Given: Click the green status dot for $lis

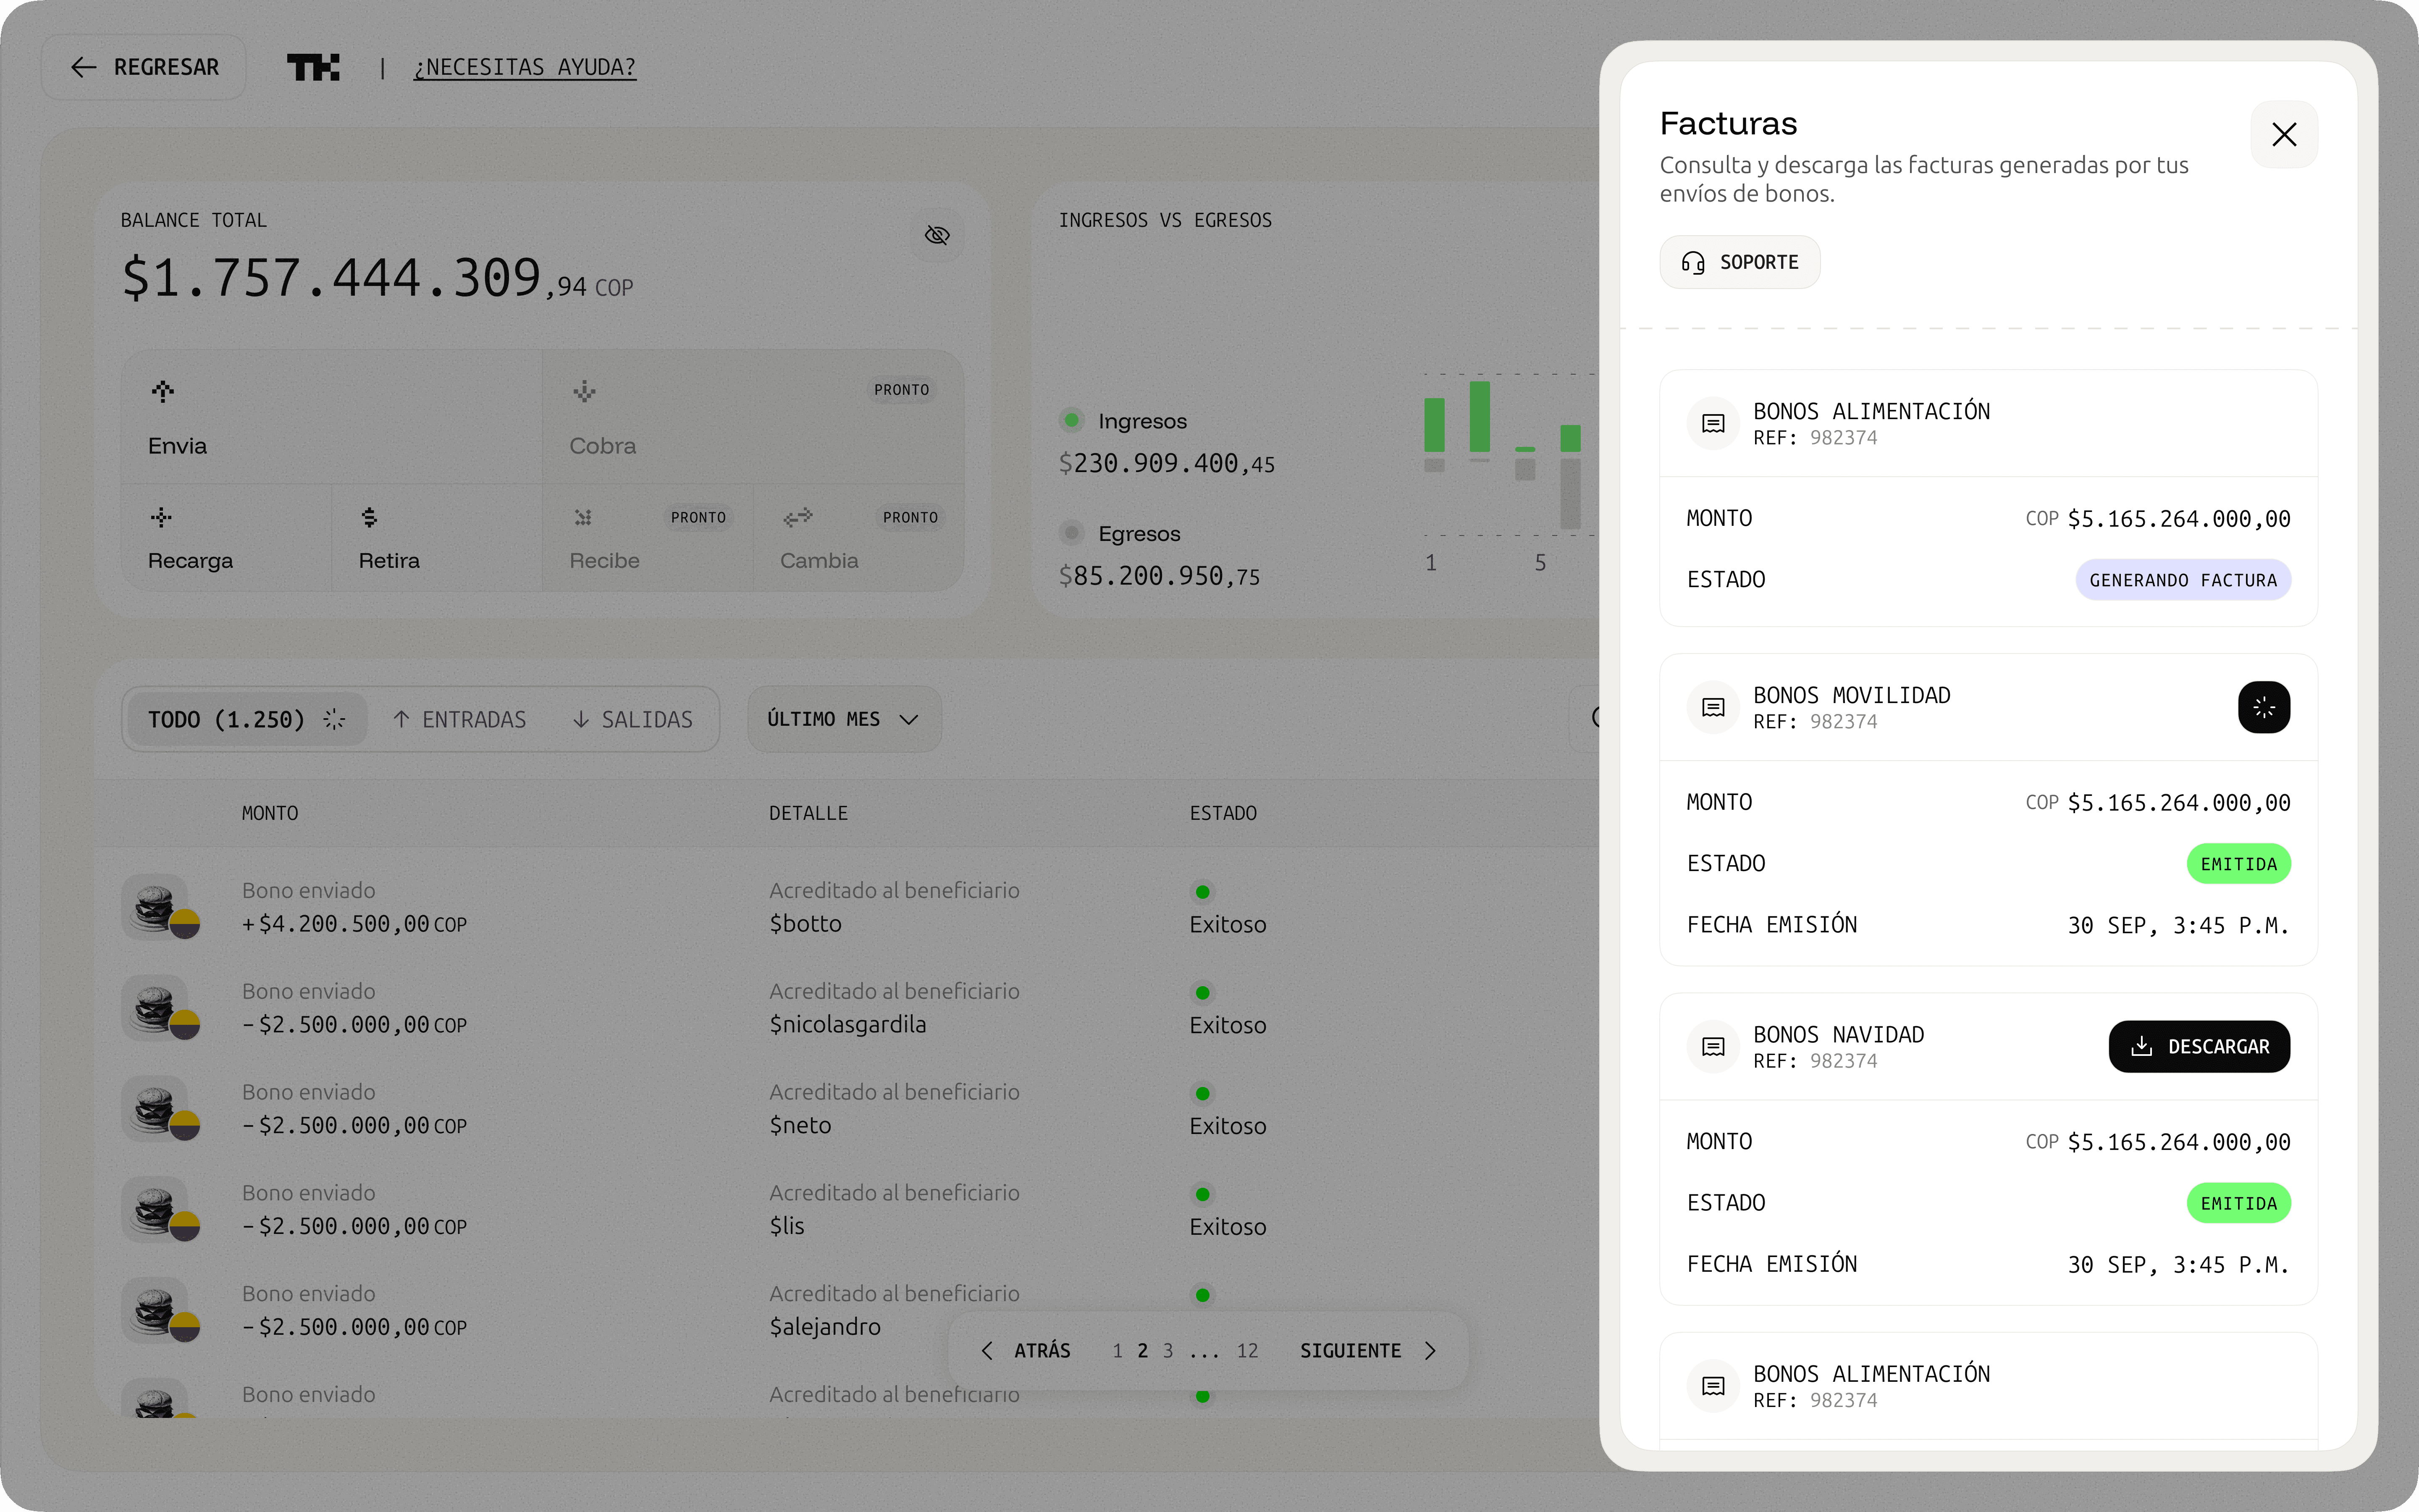Looking at the screenshot, I should [1202, 1194].
